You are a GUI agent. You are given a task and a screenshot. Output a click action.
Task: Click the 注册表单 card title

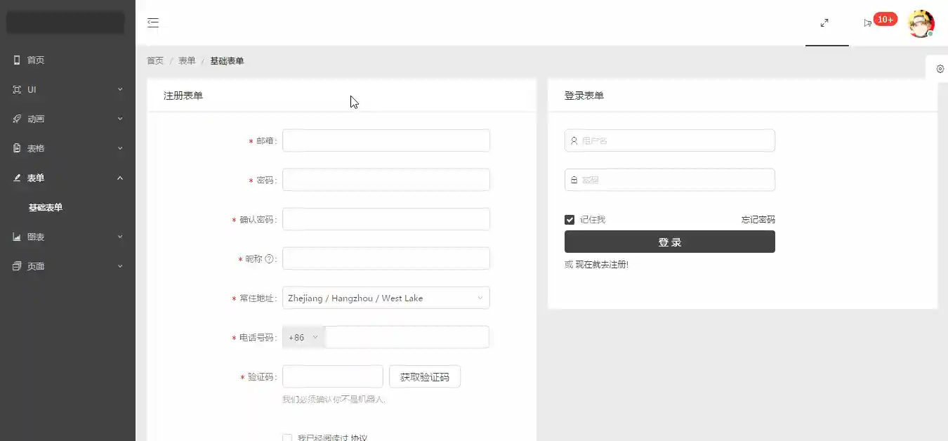[183, 96]
